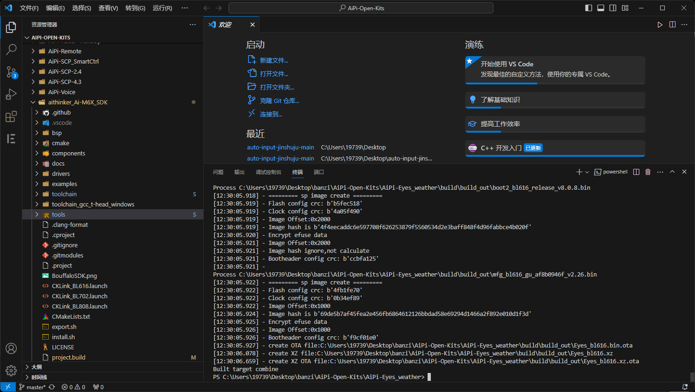This screenshot has height=392, width=695.
Task: Go back with the navigation arrow
Action: [207, 8]
